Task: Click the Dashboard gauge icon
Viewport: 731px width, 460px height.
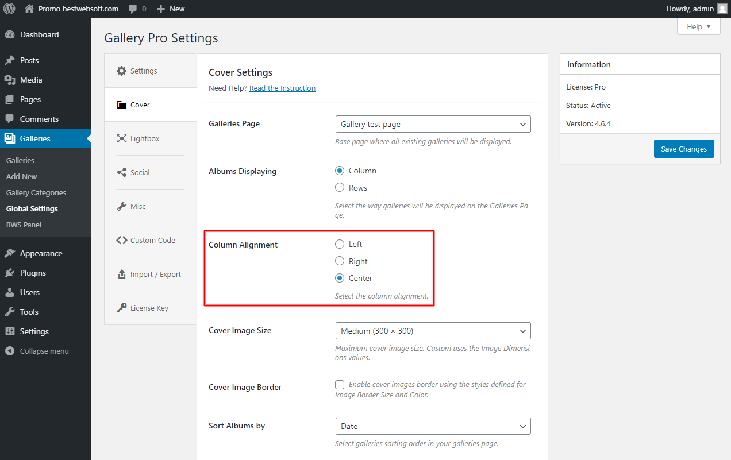Action: [x=10, y=34]
